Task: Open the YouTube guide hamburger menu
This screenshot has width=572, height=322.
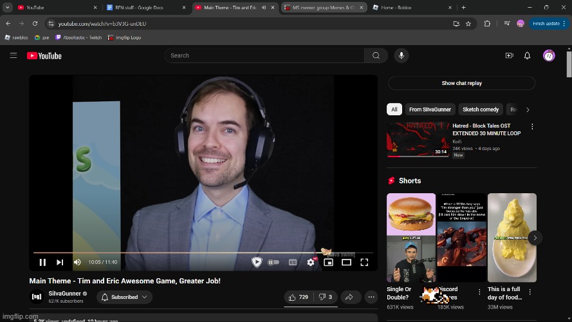Action: click(14, 55)
